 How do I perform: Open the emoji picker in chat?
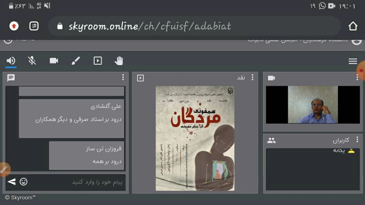tap(23, 182)
